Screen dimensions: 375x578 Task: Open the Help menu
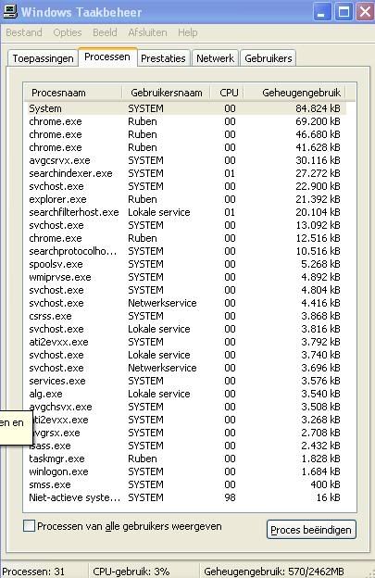188,32
